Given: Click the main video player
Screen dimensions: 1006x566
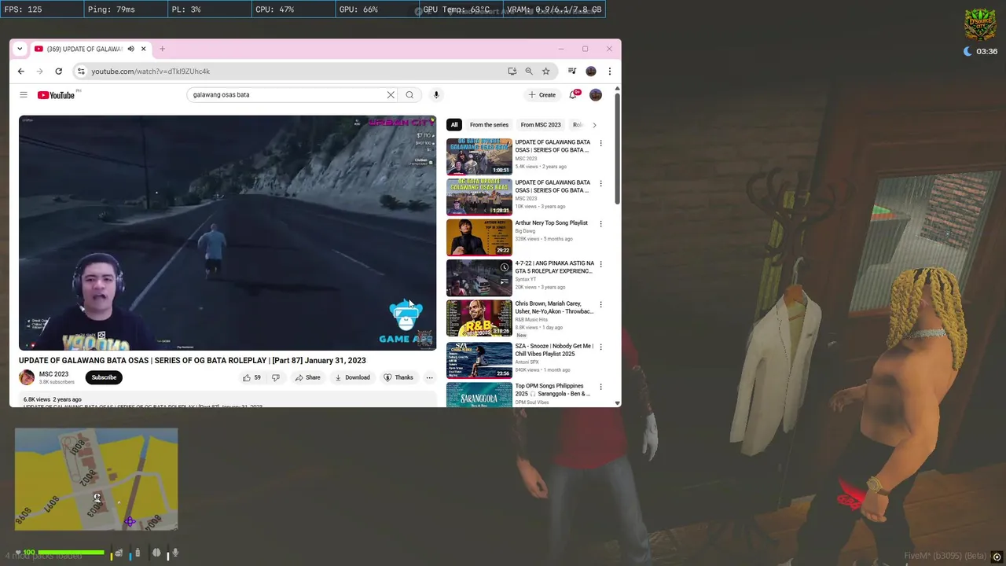Looking at the screenshot, I should [228, 233].
